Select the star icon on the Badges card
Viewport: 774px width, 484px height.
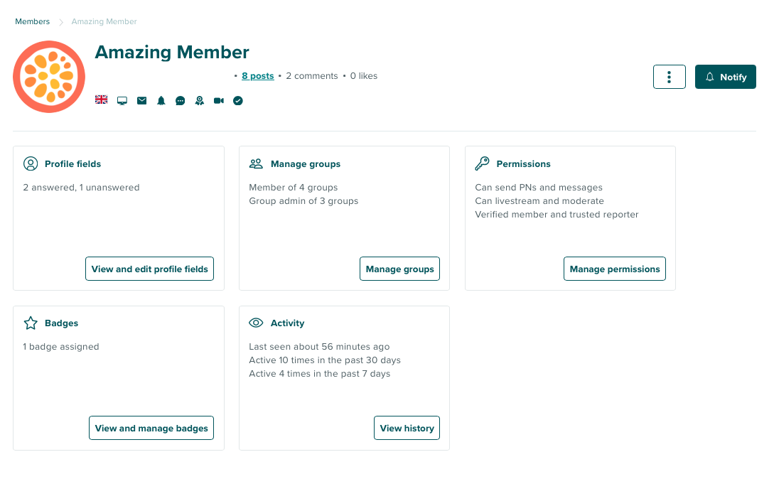(x=30, y=323)
